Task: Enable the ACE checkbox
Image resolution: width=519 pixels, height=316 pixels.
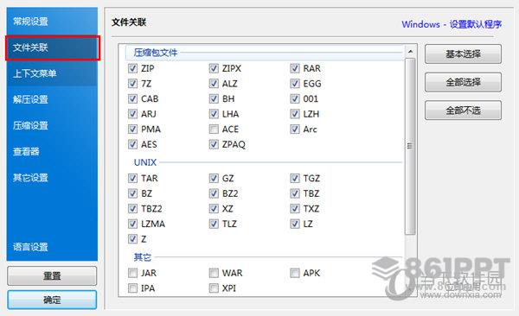Action: coord(214,130)
